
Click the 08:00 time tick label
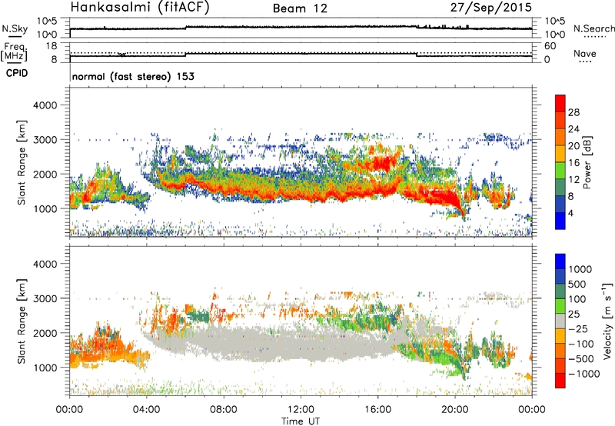point(224,410)
